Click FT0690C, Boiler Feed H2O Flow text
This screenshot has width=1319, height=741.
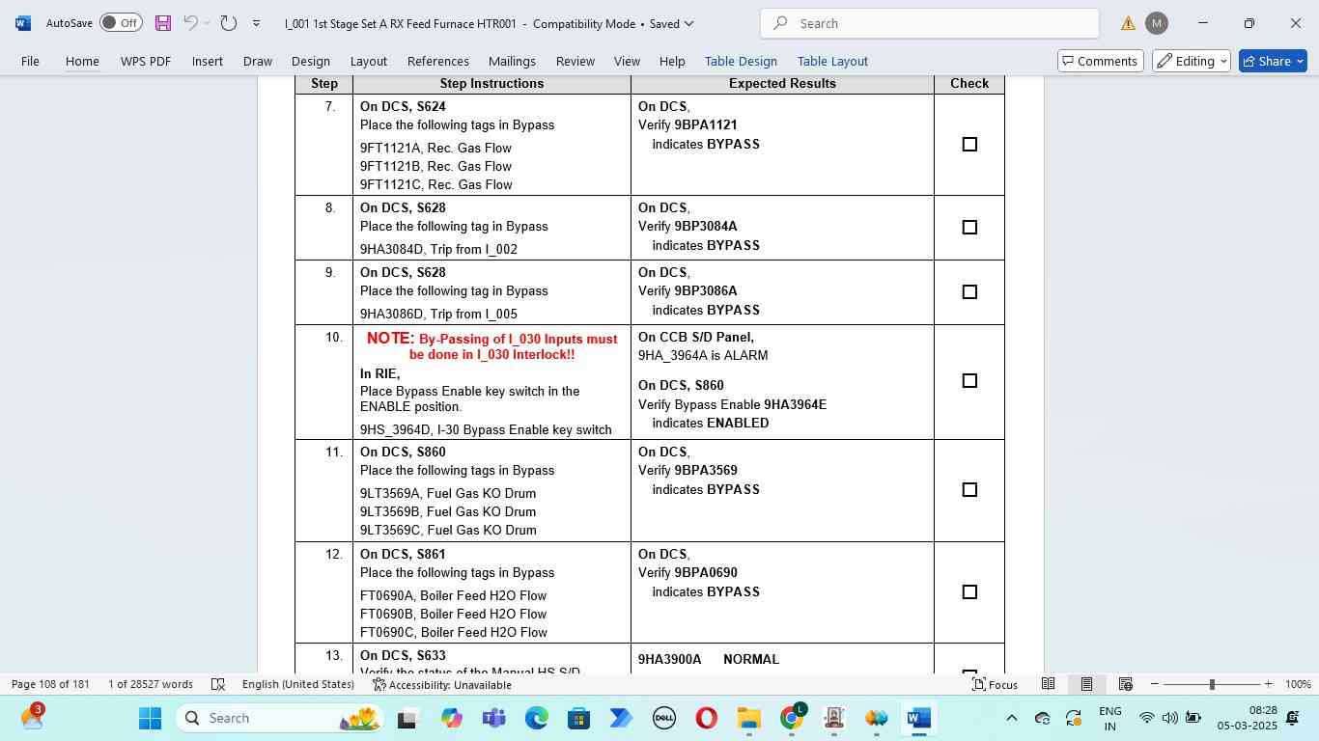454,632
